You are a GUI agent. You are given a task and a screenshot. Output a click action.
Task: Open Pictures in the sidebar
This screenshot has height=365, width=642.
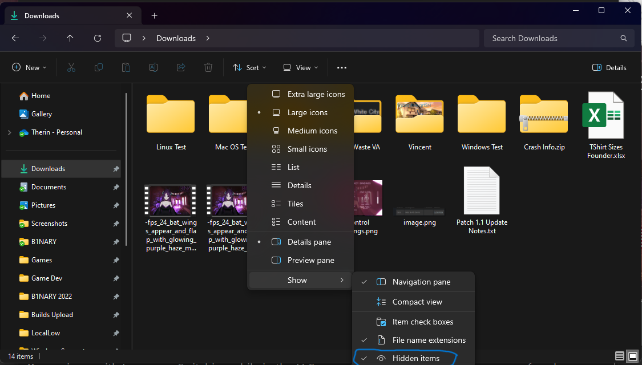click(x=62, y=205)
